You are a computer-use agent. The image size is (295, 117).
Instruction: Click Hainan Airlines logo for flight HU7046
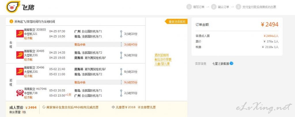pos(20,93)
